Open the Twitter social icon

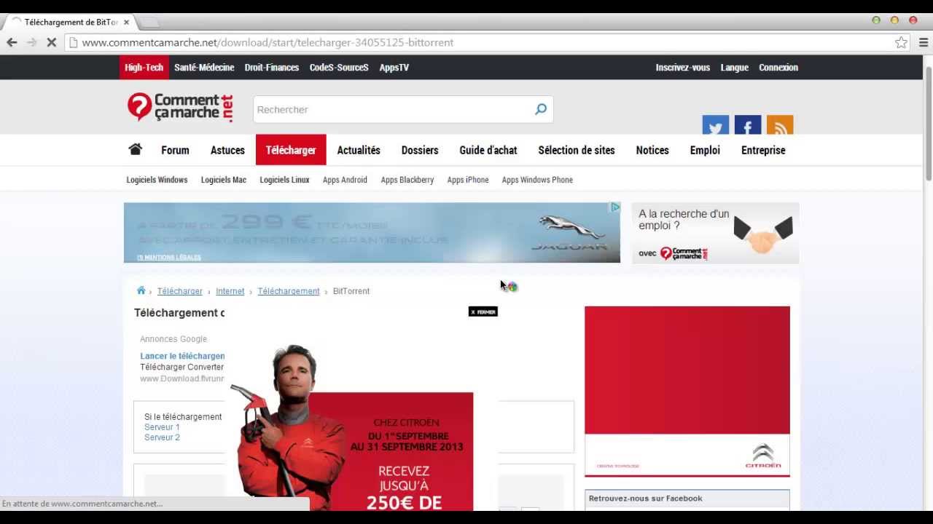[x=715, y=125]
